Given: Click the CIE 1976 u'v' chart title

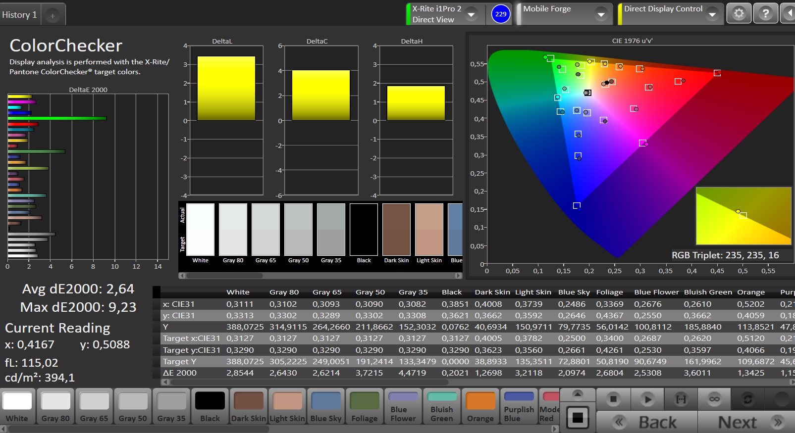Looking at the screenshot, I should [632, 41].
